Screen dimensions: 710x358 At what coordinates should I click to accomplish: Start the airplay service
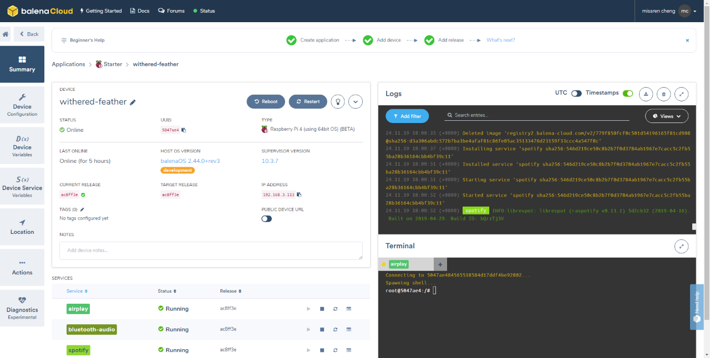click(308, 309)
